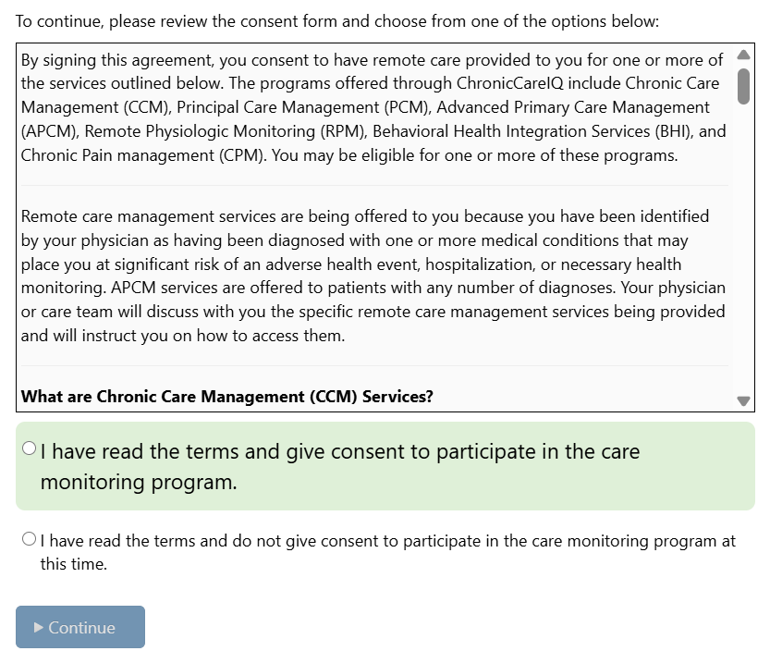Screen dimensions: 770x651
Task: Select the give consent radio button
Action: coord(30,448)
